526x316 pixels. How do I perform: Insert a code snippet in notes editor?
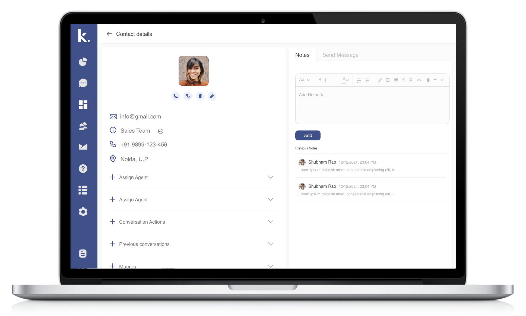419,80
